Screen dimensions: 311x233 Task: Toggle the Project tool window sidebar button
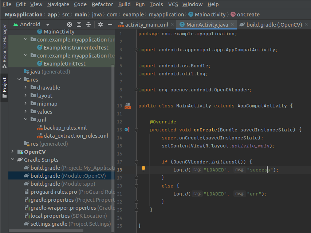point(4,87)
